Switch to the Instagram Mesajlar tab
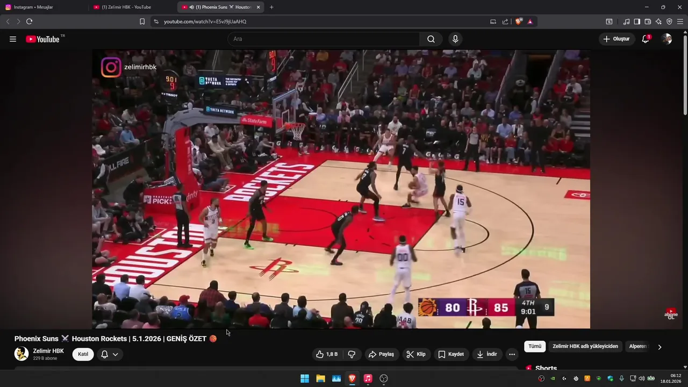The image size is (688, 387). [x=44, y=7]
